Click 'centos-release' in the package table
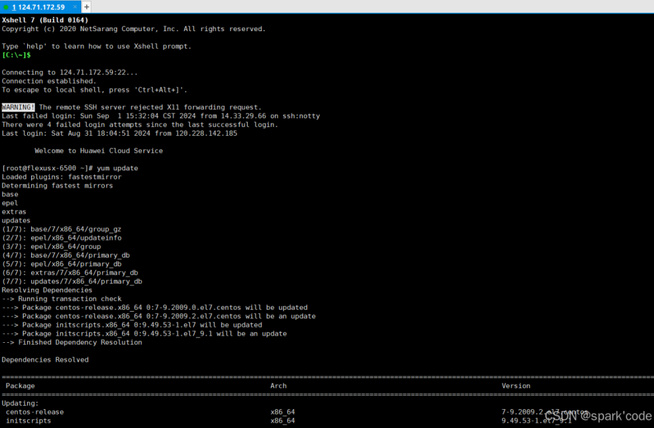 click(x=35, y=412)
